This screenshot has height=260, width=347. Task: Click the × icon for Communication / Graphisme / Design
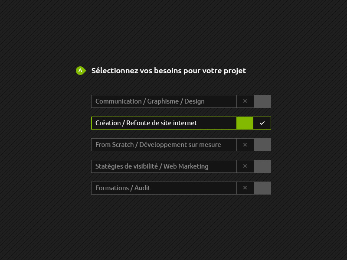(245, 101)
